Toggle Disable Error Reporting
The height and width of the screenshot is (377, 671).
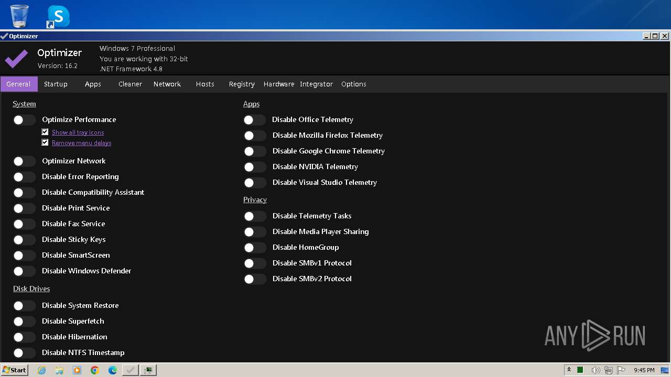point(24,177)
